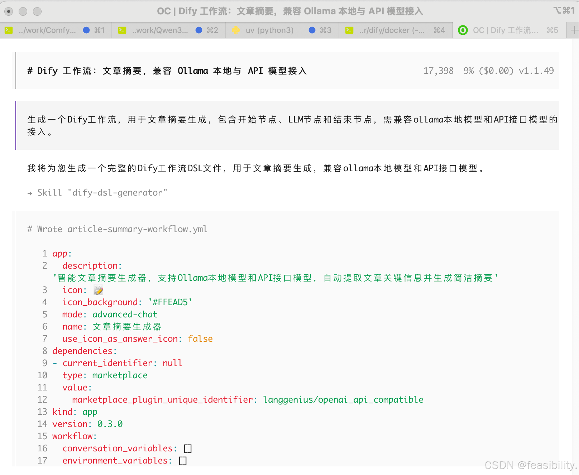
Task: Click blue activity dot on uv tab
Action: 312,30
